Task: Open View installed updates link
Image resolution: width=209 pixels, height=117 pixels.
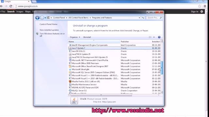Action: (49, 30)
